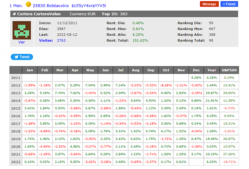
Task: Click the May column header
Action: (90, 70)
